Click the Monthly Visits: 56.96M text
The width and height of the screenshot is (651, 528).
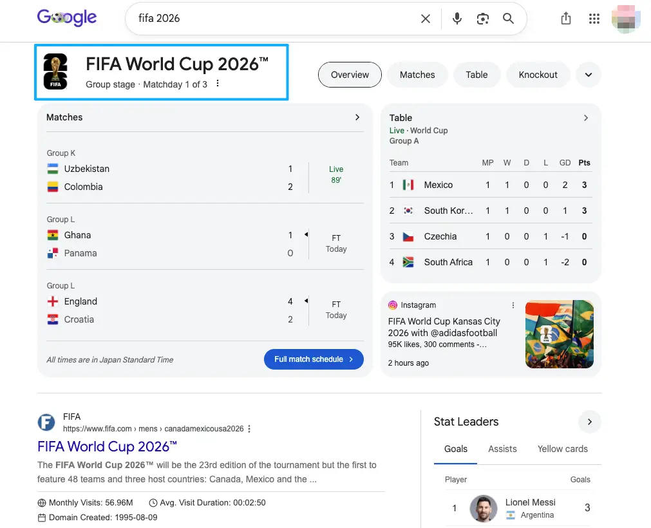click(x=91, y=503)
